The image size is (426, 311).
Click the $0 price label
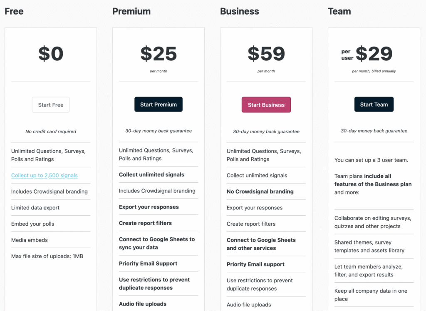coord(51,53)
